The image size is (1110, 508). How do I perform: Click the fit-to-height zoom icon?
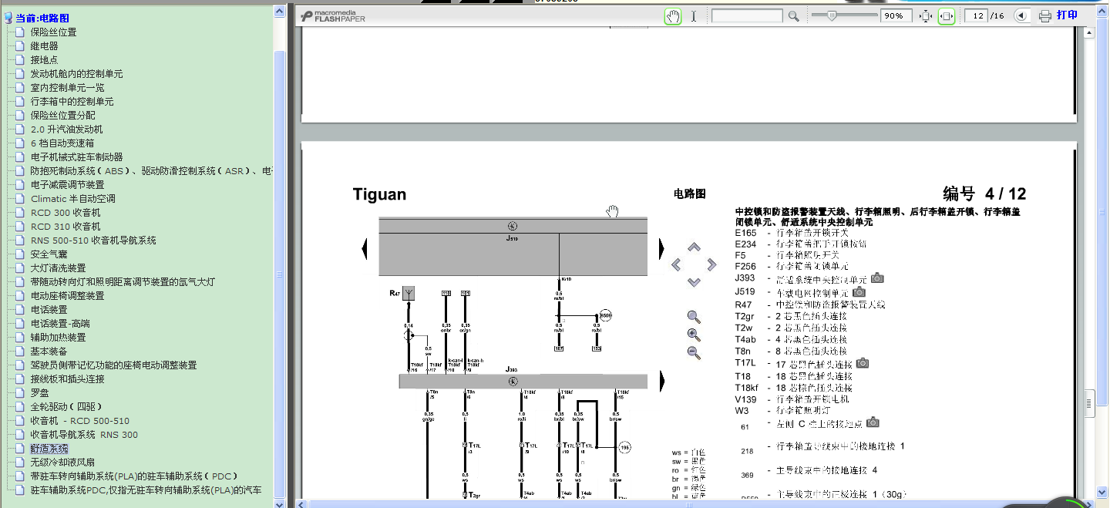pyautogui.click(x=927, y=15)
